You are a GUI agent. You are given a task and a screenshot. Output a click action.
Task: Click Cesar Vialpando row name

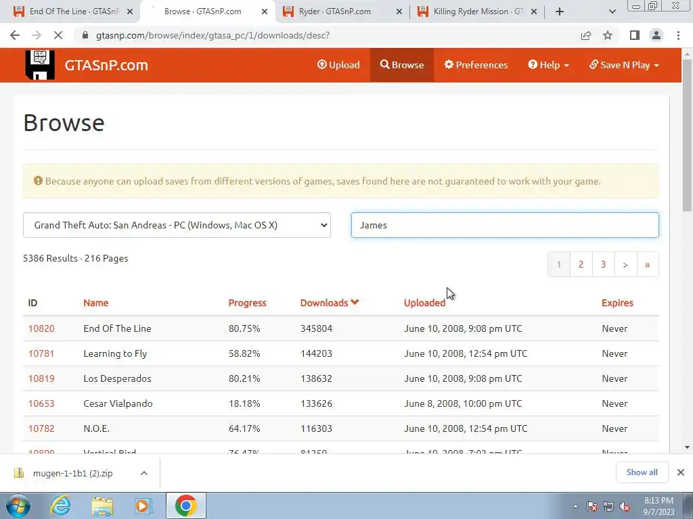click(118, 403)
